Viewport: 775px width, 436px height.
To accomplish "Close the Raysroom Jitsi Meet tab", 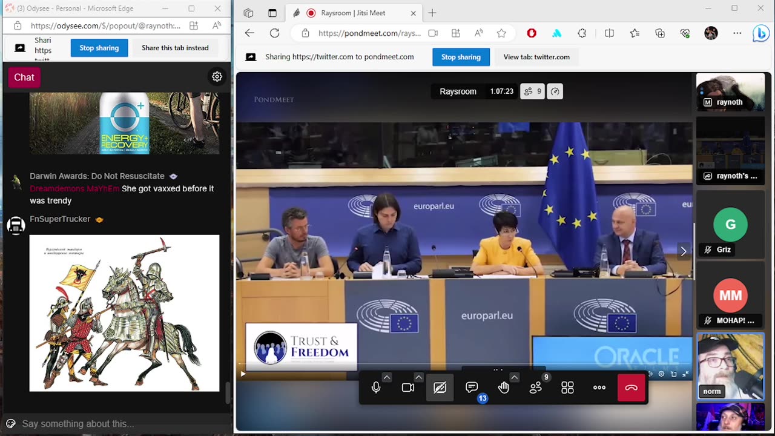I will [414, 13].
